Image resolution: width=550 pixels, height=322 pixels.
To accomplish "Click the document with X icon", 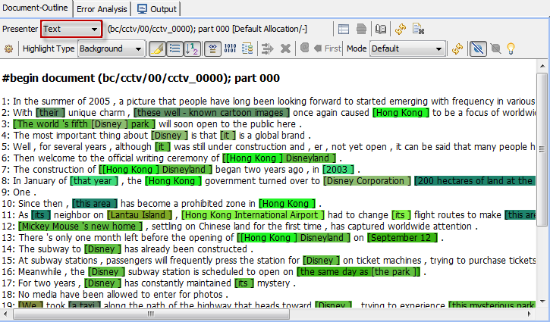I will click(418, 29).
